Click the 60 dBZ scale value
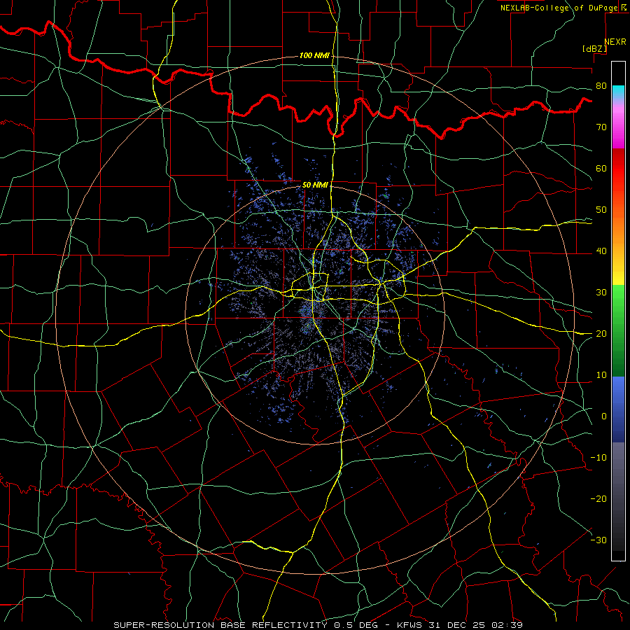 pyautogui.click(x=601, y=168)
